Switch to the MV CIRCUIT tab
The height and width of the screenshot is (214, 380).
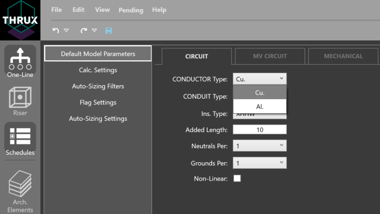(270, 56)
